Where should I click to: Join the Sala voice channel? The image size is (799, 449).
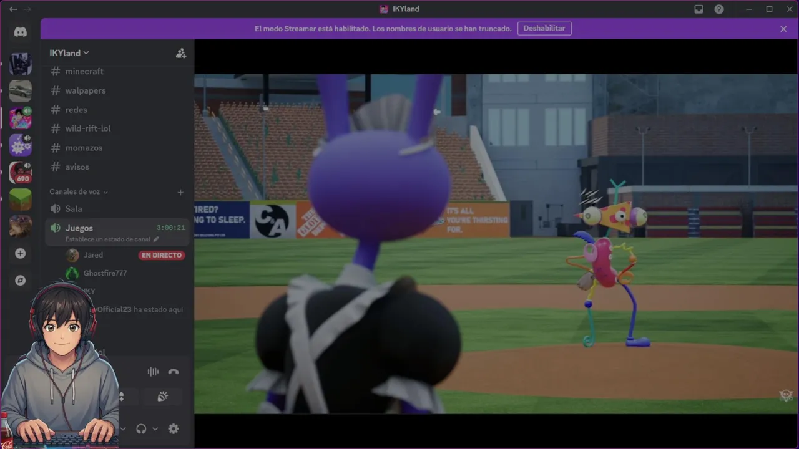117,209
